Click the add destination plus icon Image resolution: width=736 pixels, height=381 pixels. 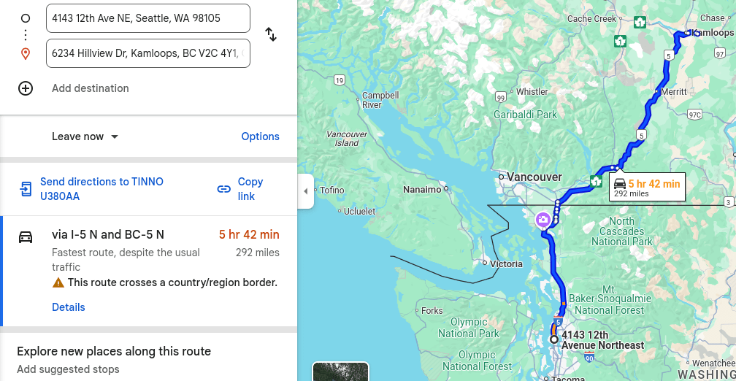[26, 88]
